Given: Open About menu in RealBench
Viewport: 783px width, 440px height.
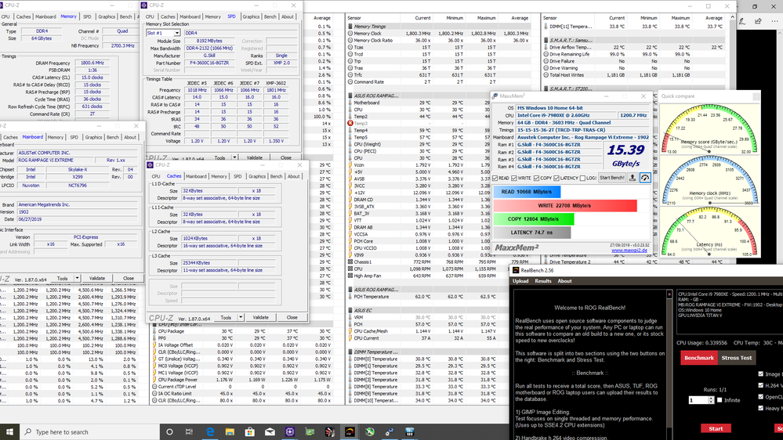Looking at the screenshot, I should pos(564,281).
